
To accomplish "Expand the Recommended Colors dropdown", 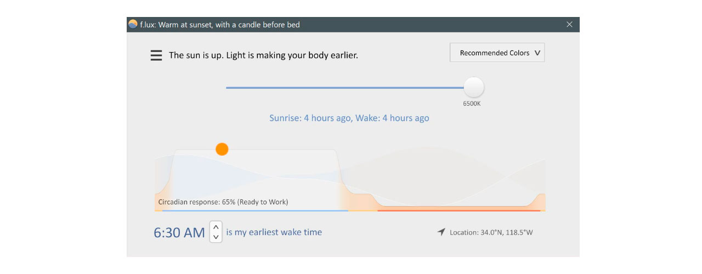I will point(496,53).
